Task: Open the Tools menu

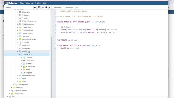Action: tap(38, 3)
